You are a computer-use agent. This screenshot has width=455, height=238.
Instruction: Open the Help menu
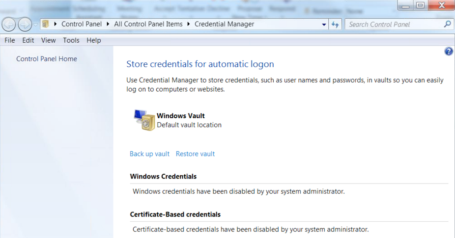click(x=93, y=40)
